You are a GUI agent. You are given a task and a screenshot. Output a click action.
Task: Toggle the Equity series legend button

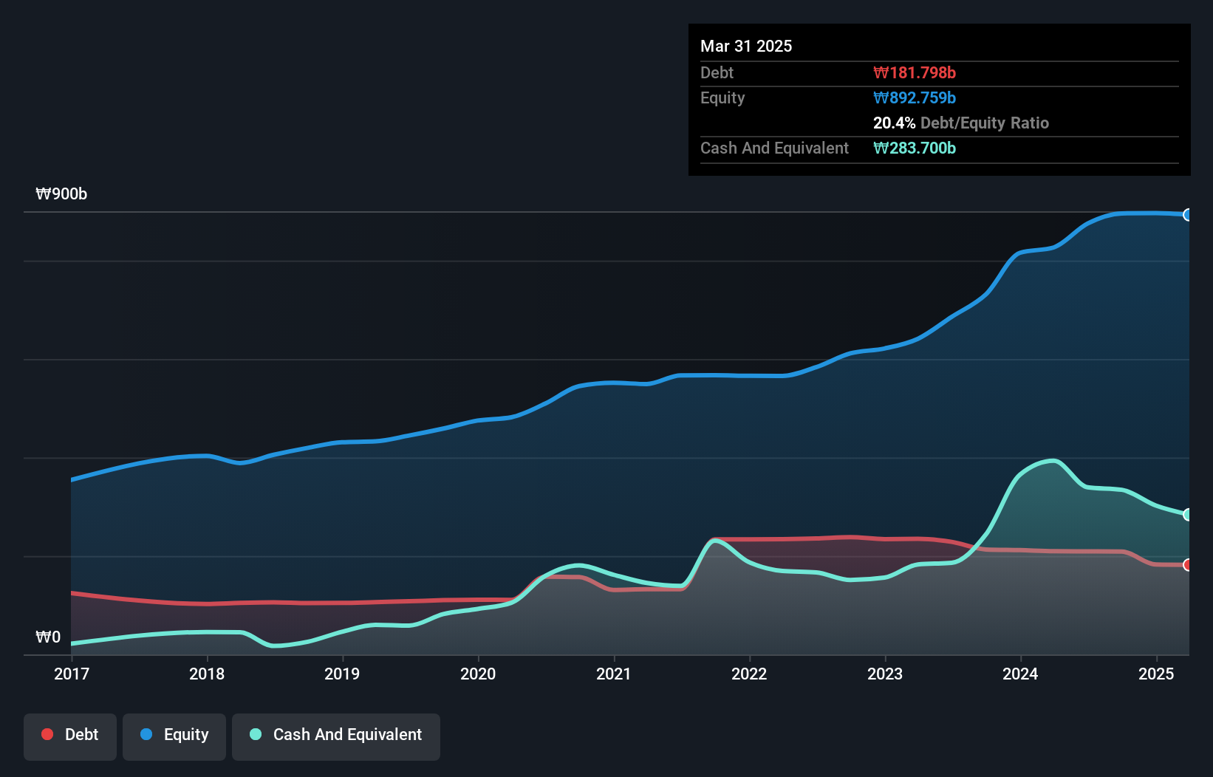click(174, 736)
